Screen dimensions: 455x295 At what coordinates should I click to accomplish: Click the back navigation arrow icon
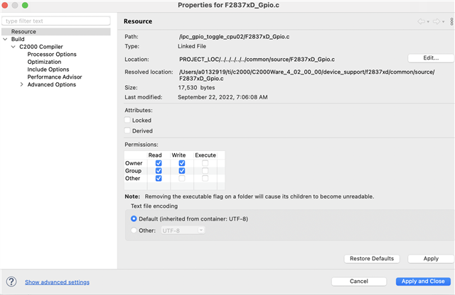[x=420, y=21]
